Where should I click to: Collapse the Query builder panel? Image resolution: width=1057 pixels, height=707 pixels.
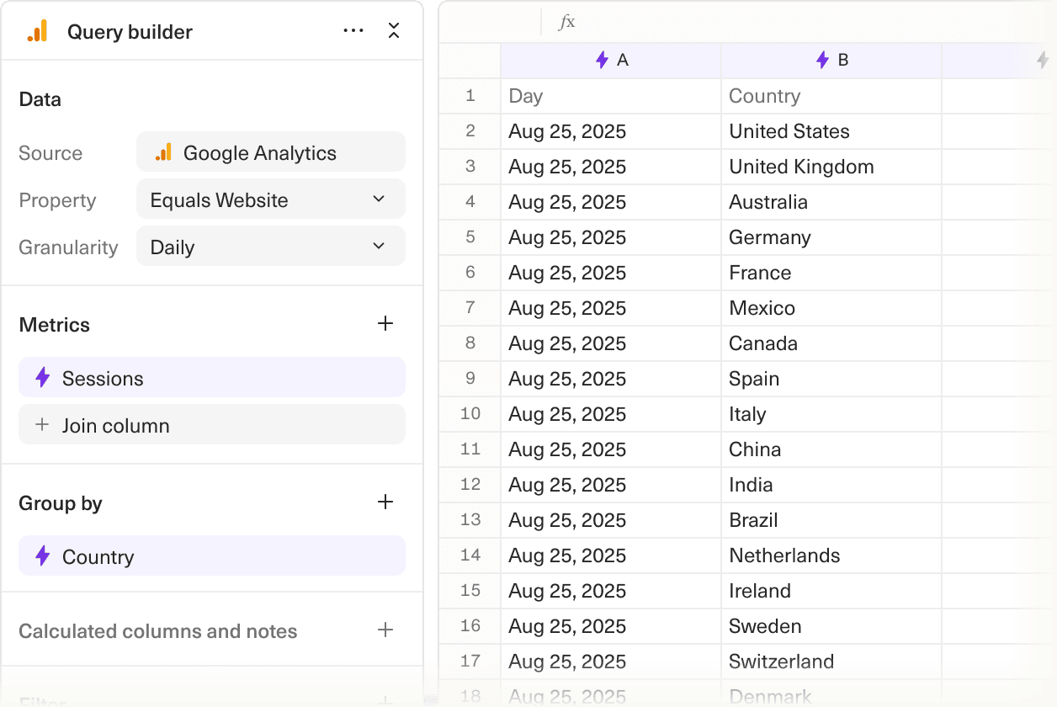394,30
